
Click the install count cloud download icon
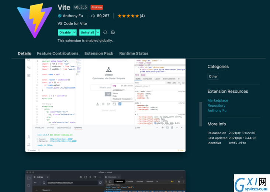pyautogui.click(x=93, y=16)
